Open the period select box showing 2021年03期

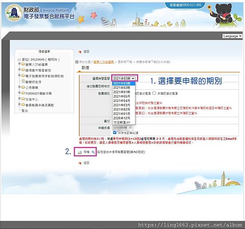[124, 78]
